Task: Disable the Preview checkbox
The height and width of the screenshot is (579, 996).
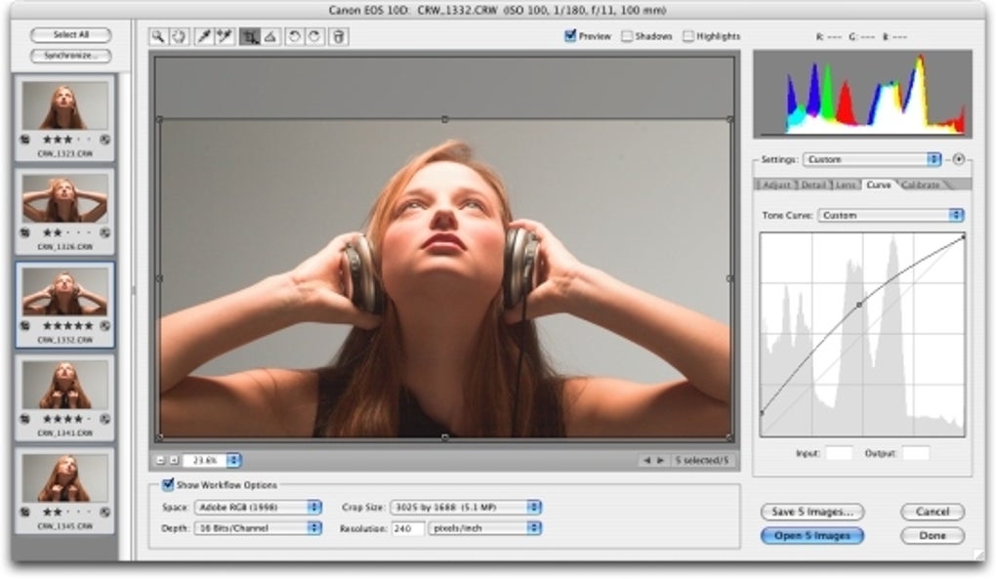Action: pos(570,36)
